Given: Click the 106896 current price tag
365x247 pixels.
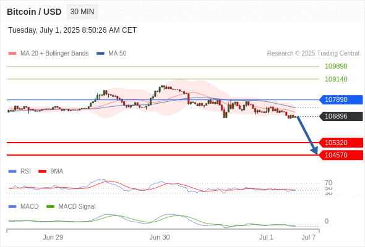Looking at the screenshot, I should pos(341,116).
